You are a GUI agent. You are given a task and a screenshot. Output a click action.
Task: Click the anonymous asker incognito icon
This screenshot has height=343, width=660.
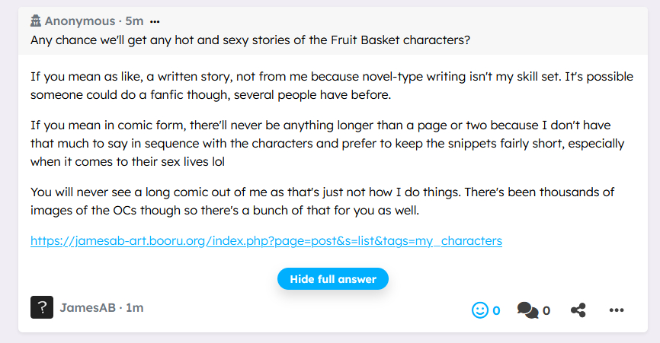(36, 21)
